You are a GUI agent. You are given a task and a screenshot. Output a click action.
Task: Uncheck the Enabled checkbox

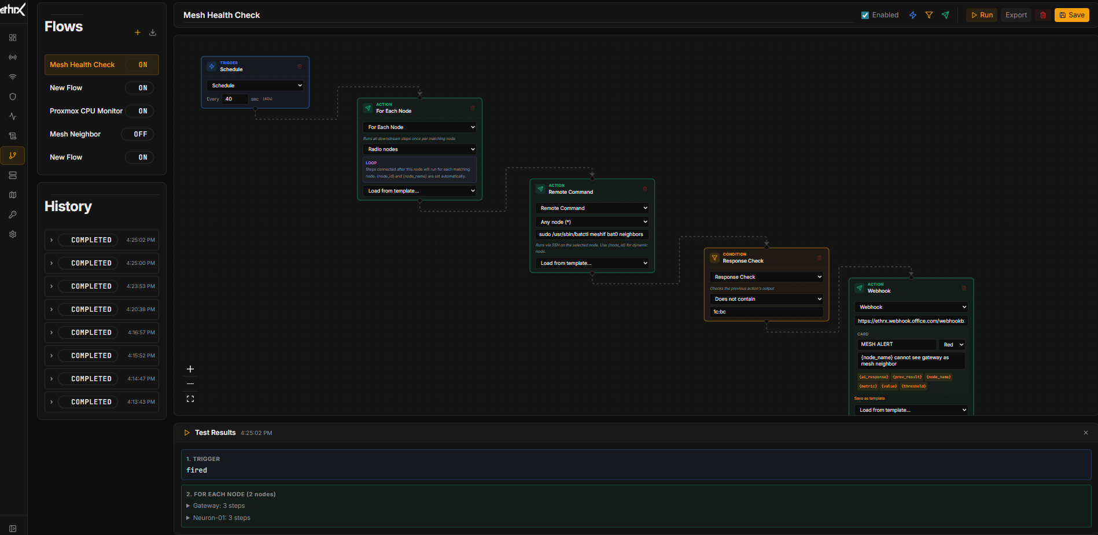pos(865,16)
